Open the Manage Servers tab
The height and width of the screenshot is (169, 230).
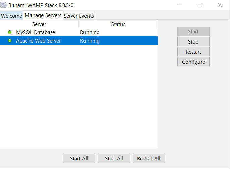[43, 15]
